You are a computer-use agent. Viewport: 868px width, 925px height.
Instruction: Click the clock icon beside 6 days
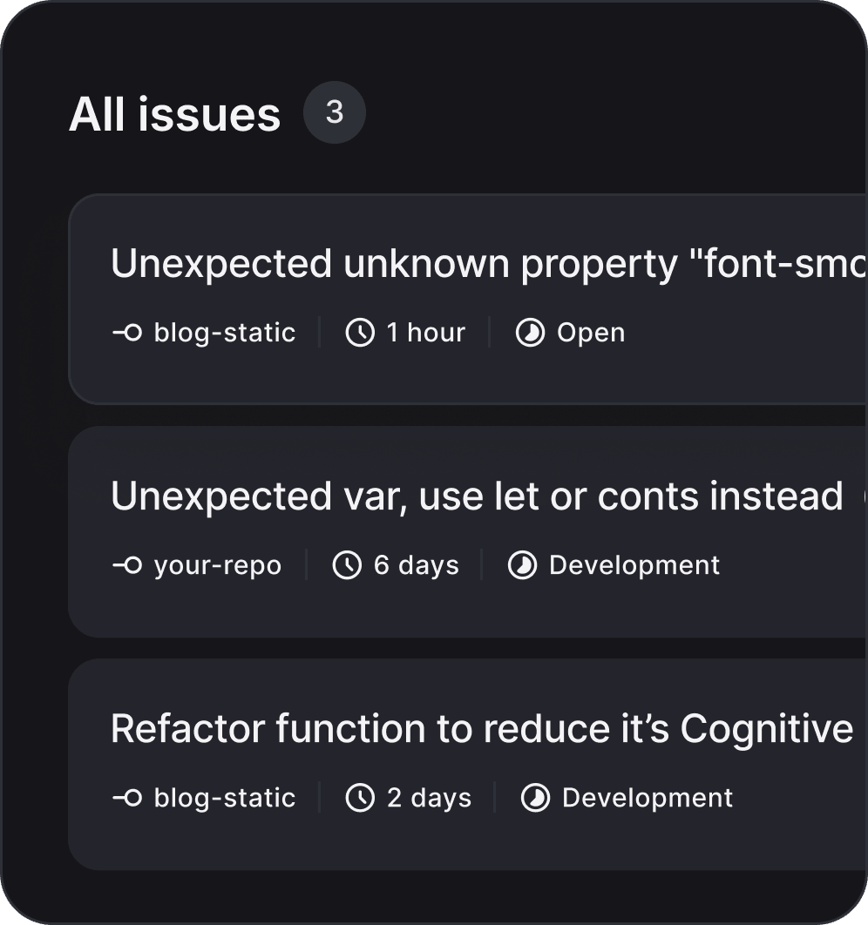(347, 564)
